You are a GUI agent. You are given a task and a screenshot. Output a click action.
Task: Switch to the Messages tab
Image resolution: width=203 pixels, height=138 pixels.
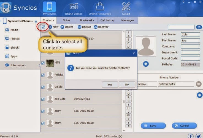pos(128,20)
